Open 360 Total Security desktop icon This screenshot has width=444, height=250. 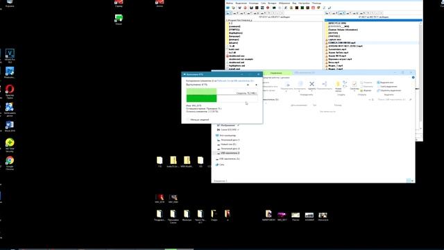(x=10, y=145)
